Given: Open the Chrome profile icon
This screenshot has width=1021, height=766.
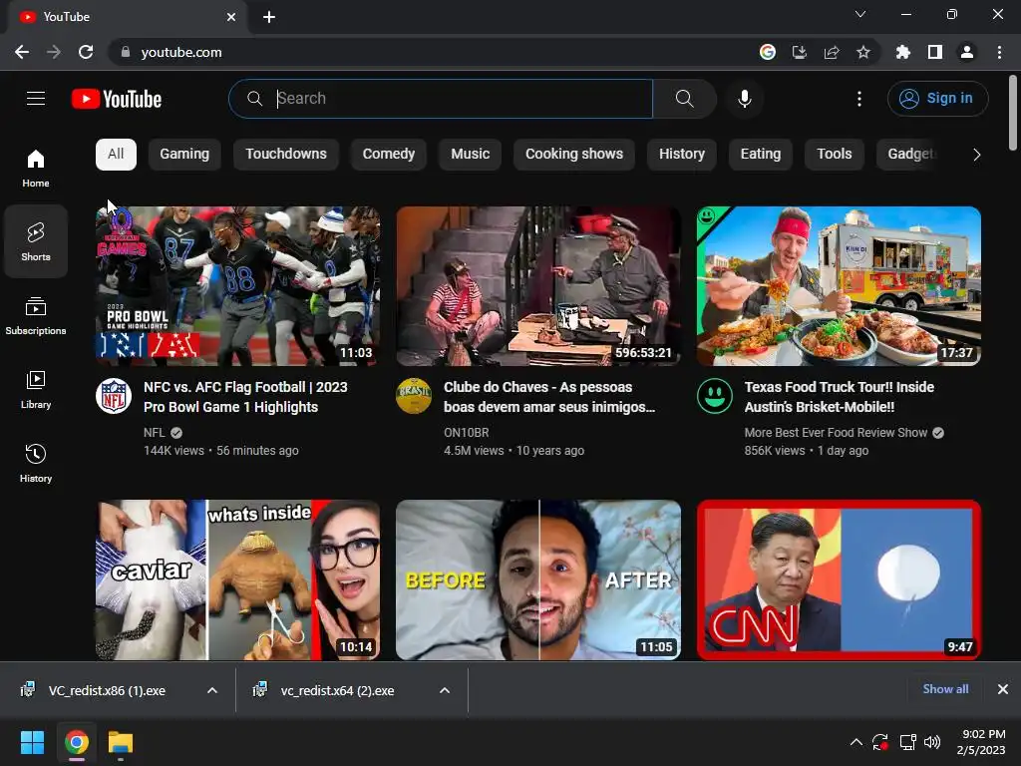Looking at the screenshot, I should click(x=967, y=52).
